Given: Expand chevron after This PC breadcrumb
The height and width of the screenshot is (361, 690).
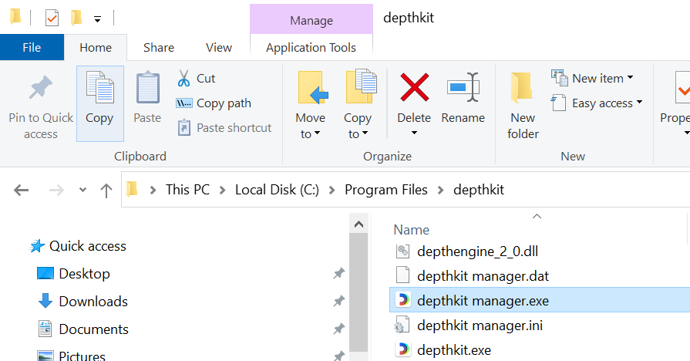Looking at the screenshot, I should tap(222, 190).
